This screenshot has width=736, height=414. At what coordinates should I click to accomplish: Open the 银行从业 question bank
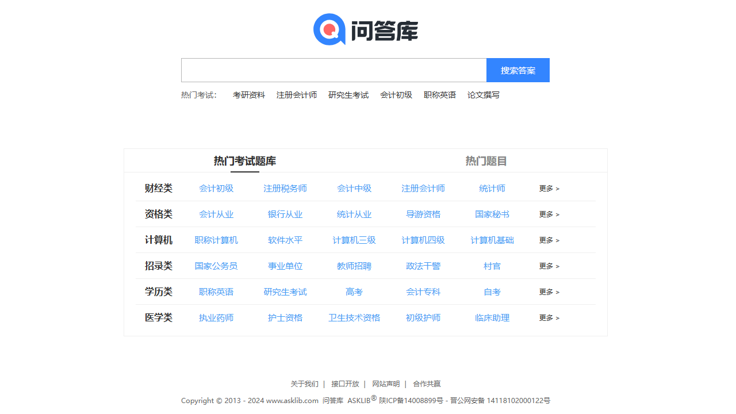(x=285, y=214)
